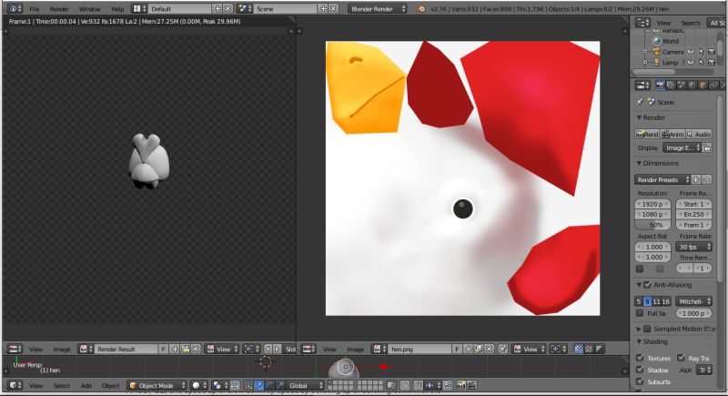
Task: Toggle the 3D manipulator axes icon
Action: click(x=248, y=385)
